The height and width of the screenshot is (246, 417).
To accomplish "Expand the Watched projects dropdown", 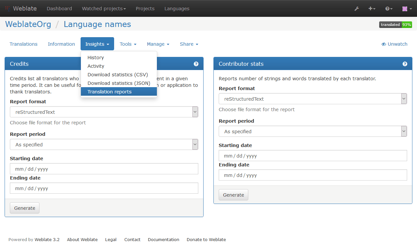I will click(104, 9).
